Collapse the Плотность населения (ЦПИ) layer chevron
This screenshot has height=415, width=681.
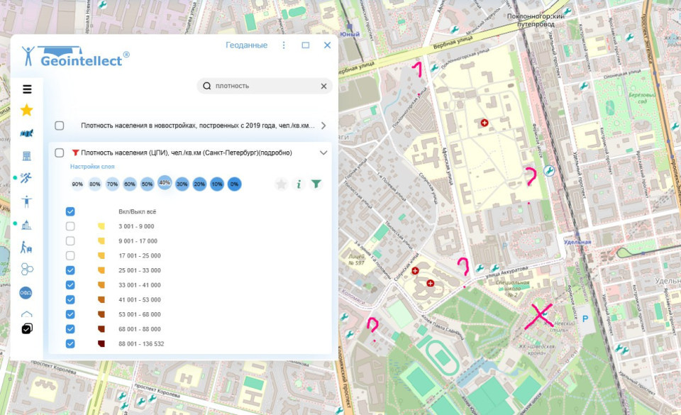[323, 153]
